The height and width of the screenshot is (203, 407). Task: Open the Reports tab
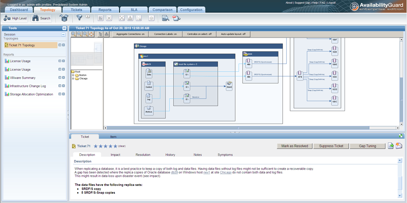[105, 10]
